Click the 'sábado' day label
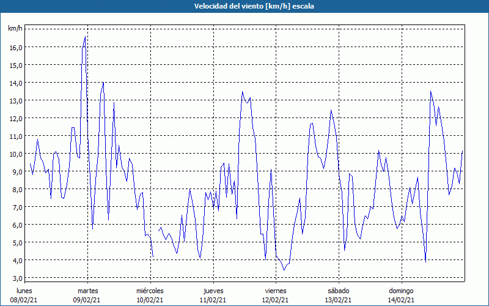 [x=339, y=291]
